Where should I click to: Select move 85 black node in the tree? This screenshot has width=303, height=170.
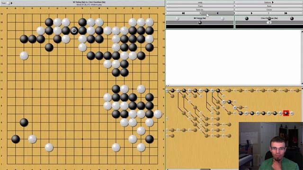[x=252, y=113]
